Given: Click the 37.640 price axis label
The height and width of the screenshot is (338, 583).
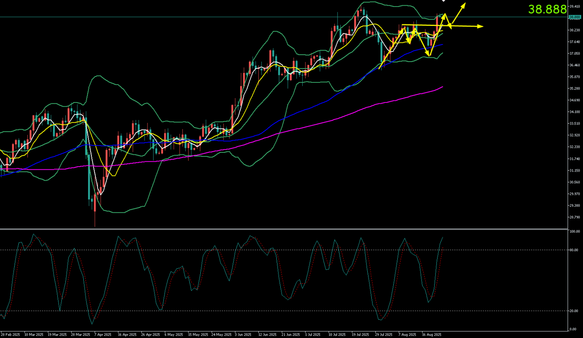Looking at the screenshot, I should click(x=574, y=42).
